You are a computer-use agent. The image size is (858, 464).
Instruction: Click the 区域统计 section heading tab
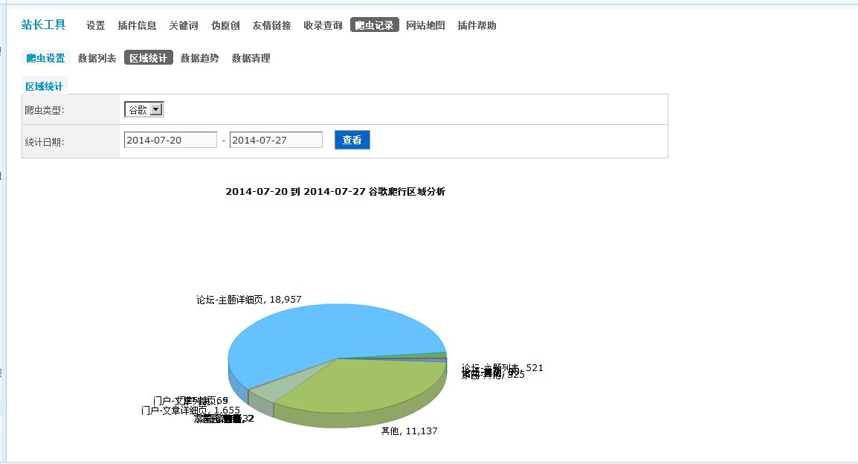(x=45, y=86)
